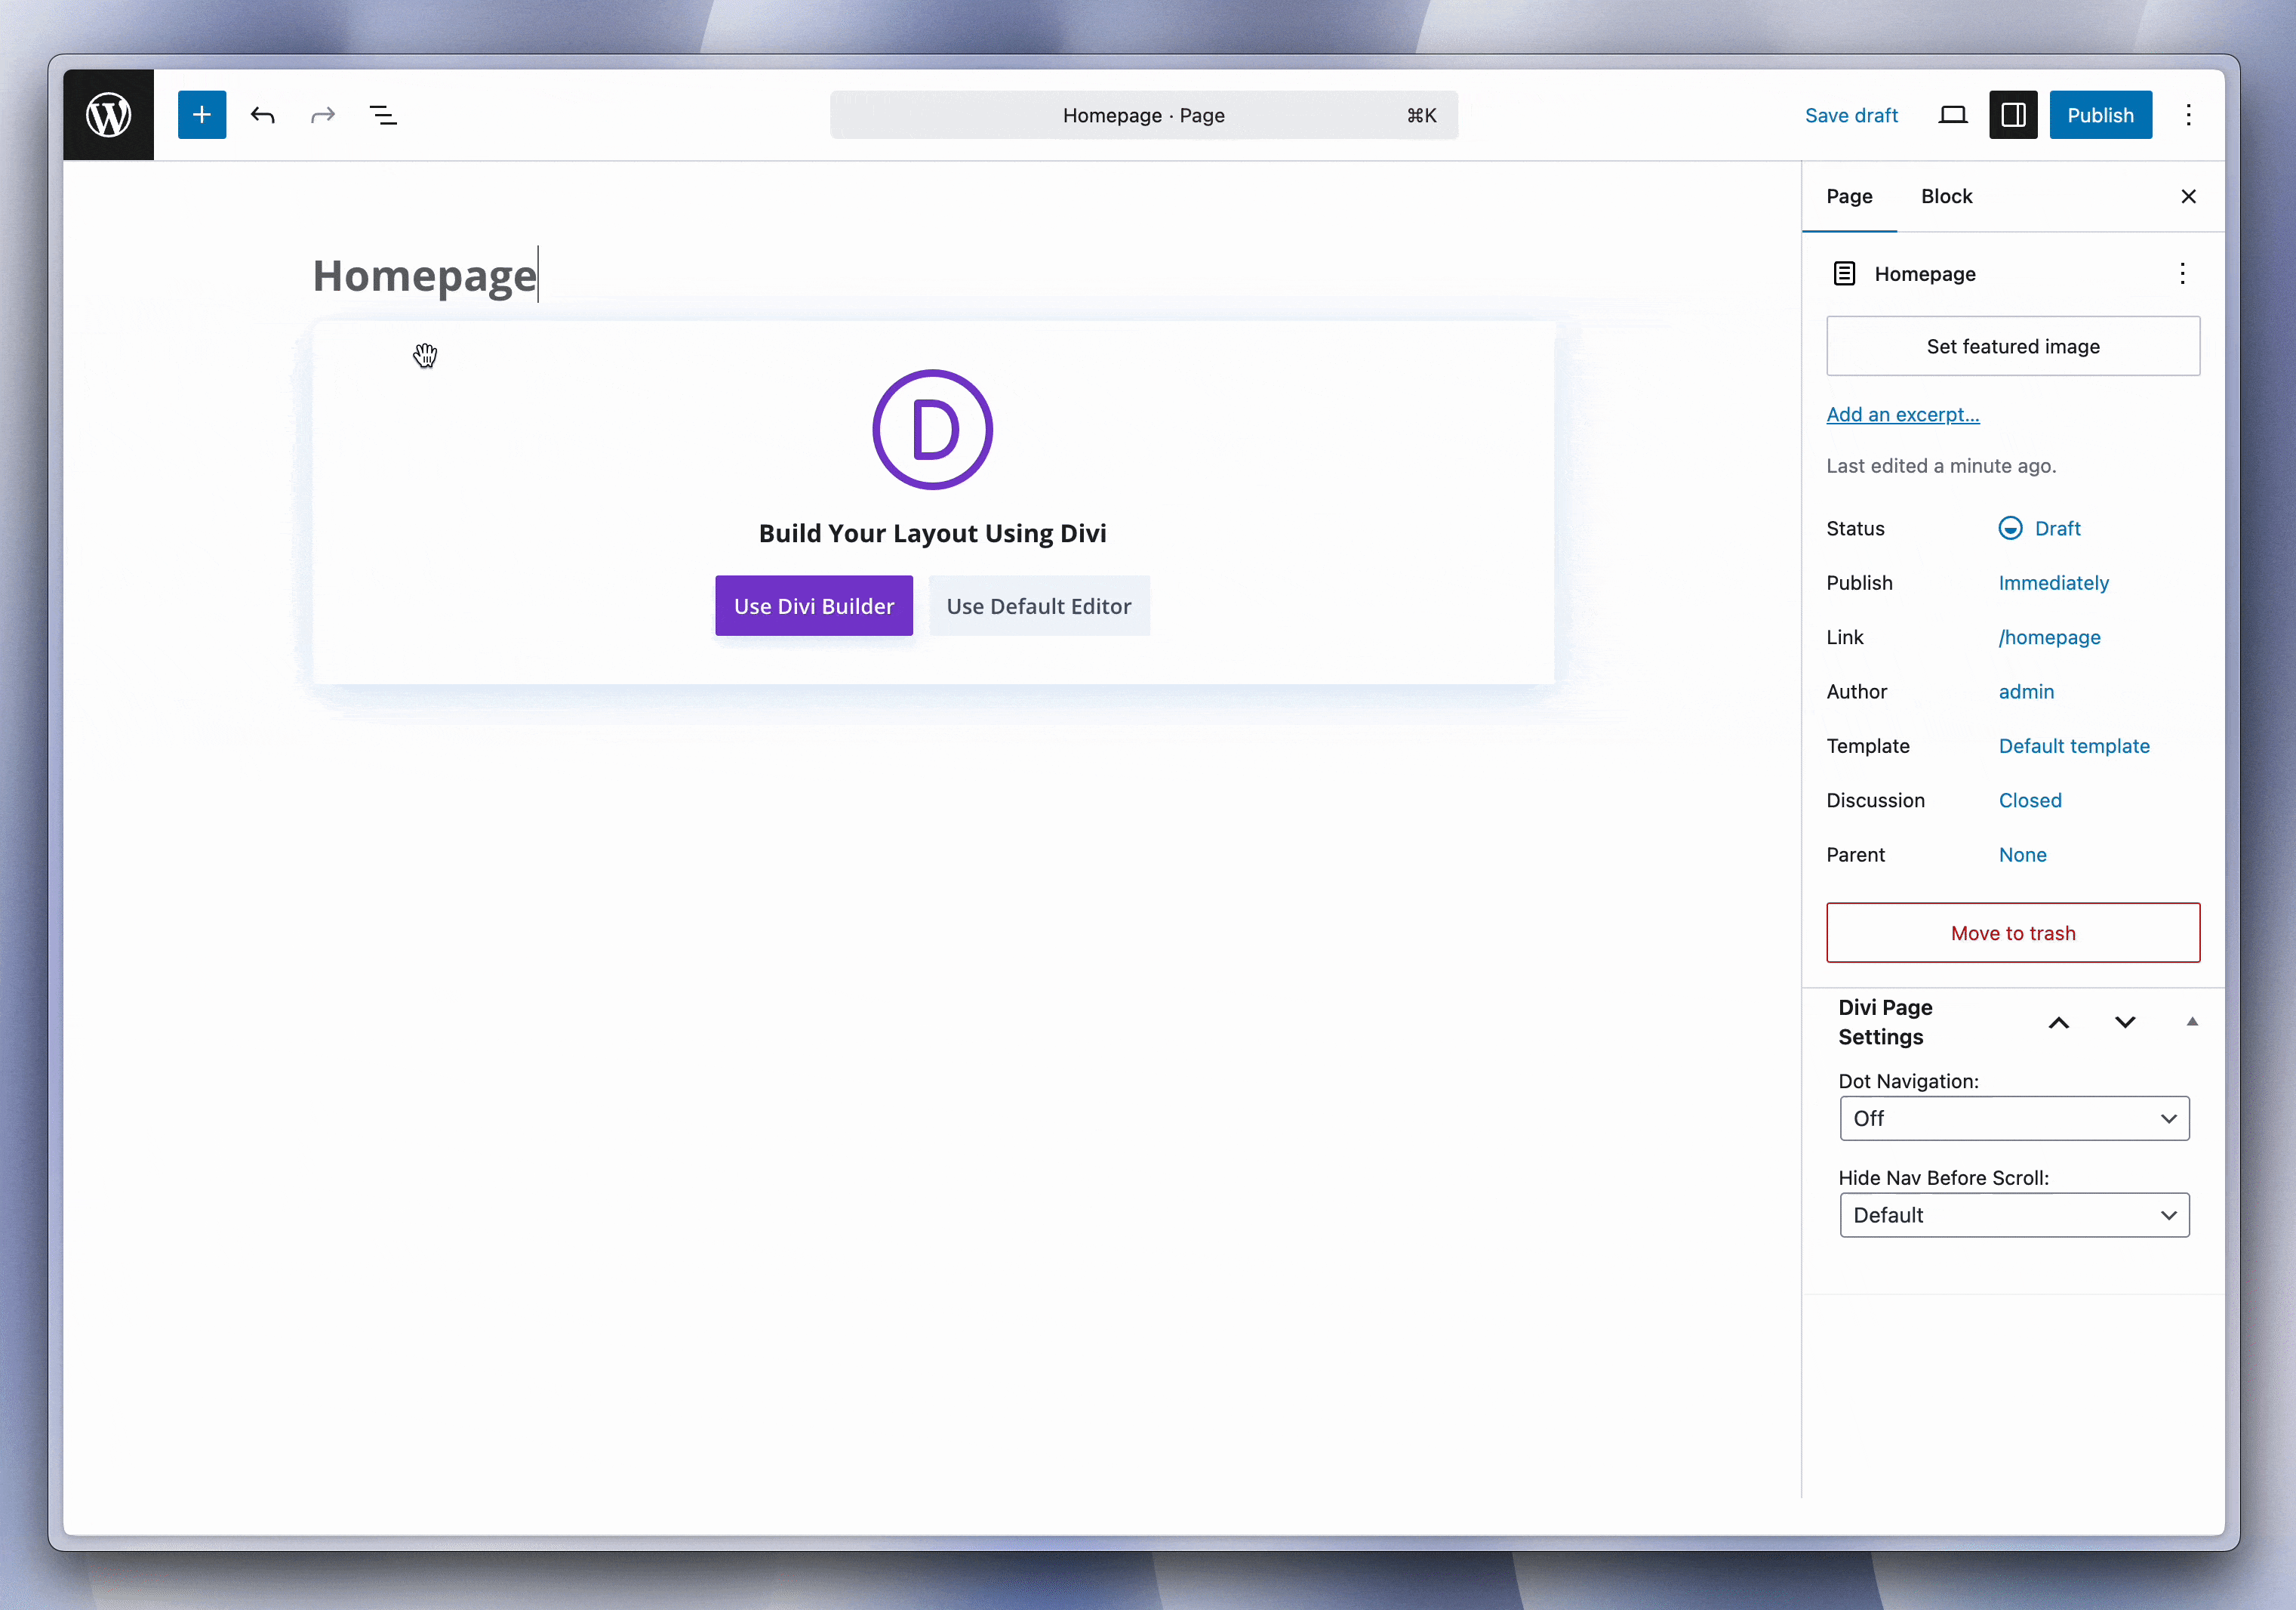Image resolution: width=2296 pixels, height=1610 pixels.
Task: Switch to the Block tab
Action: point(1946,196)
